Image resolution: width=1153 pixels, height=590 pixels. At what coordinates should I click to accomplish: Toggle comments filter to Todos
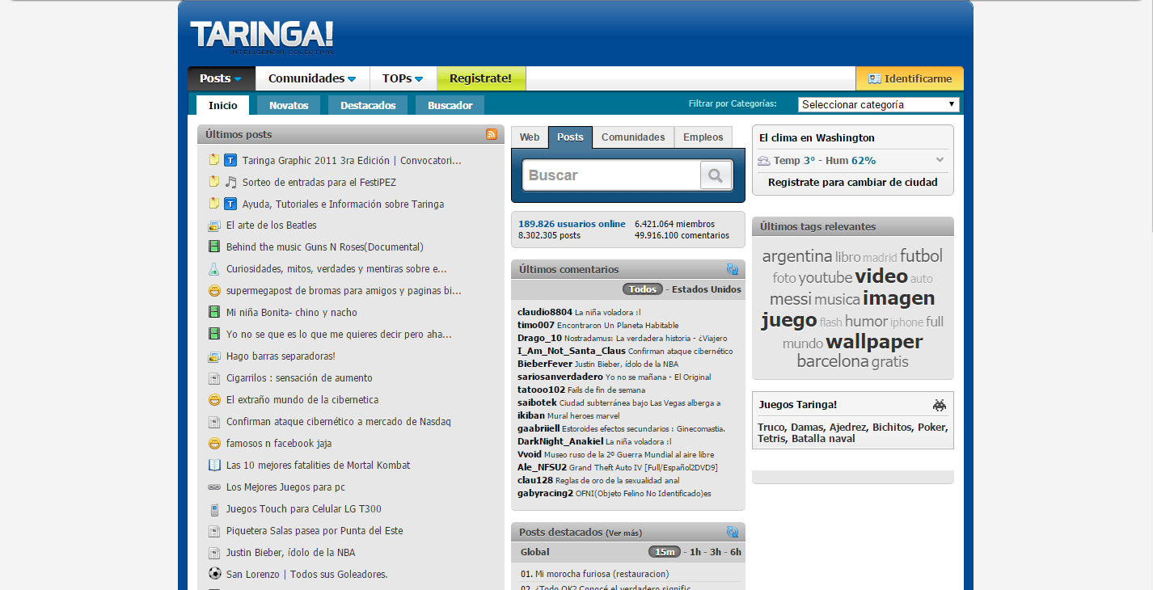pos(643,289)
